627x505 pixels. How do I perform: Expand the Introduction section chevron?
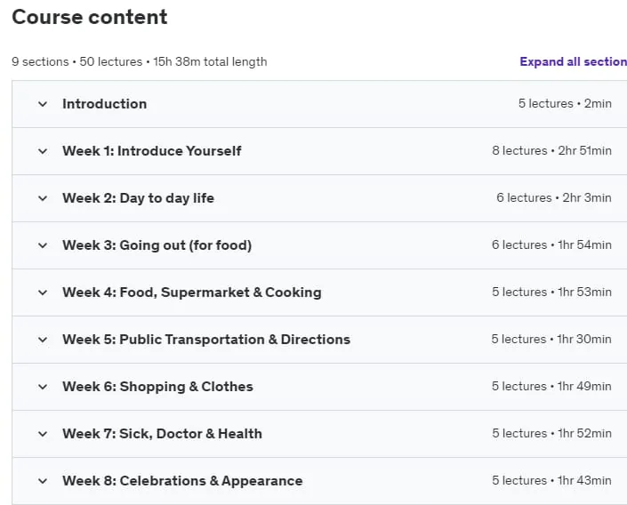(43, 104)
